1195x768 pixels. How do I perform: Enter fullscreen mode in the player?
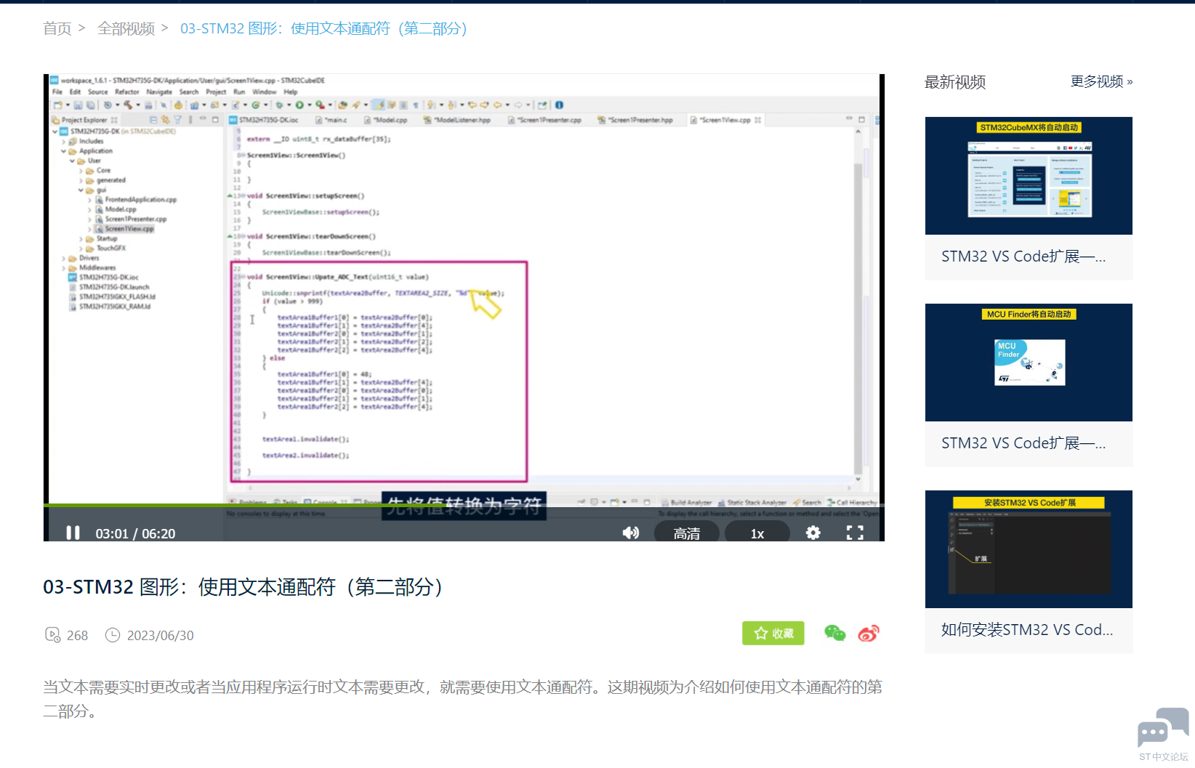point(855,533)
